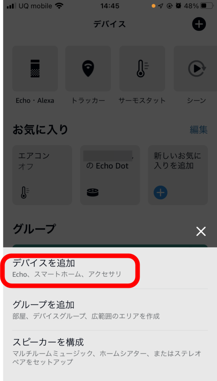Viewport: 217px width, 381px height.
Task: Tap the 新しいお気に入りに入りを追加 tile
Action: pos(178,175)
